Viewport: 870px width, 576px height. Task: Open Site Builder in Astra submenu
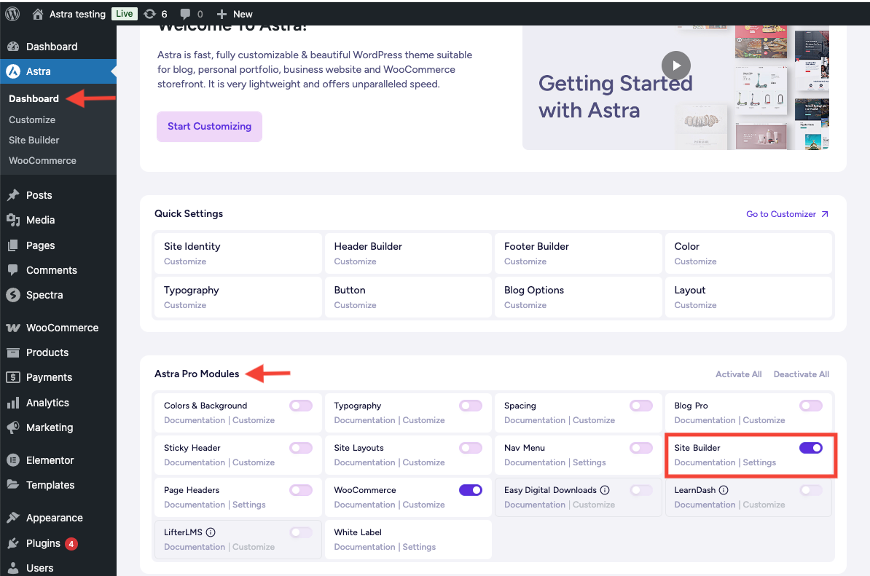point(34,140)
